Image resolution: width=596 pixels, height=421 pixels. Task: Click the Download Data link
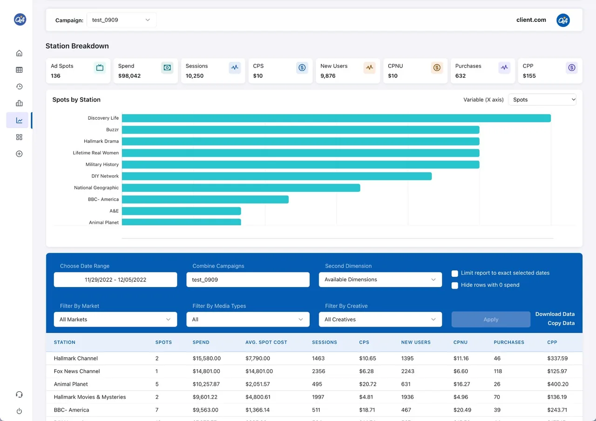coord(555,314)
